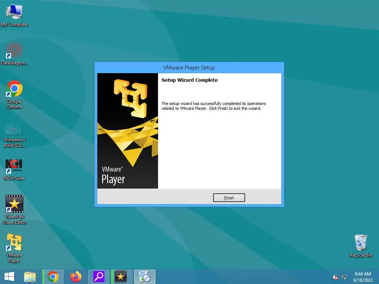379x284 pixels.
Task: Select the Google Chrome desktop shortcut
Action: pos(14,95)
